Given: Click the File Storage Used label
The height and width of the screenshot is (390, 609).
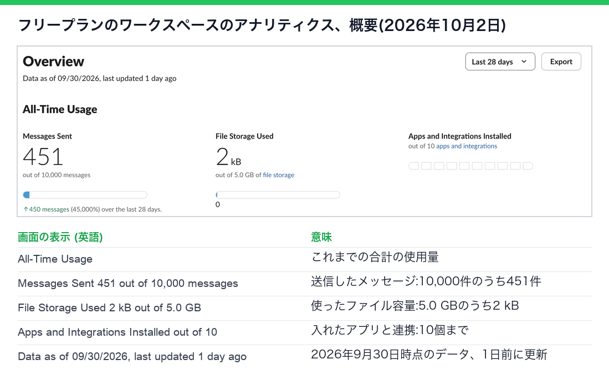Looking at the screenshot, I should 244,136.
